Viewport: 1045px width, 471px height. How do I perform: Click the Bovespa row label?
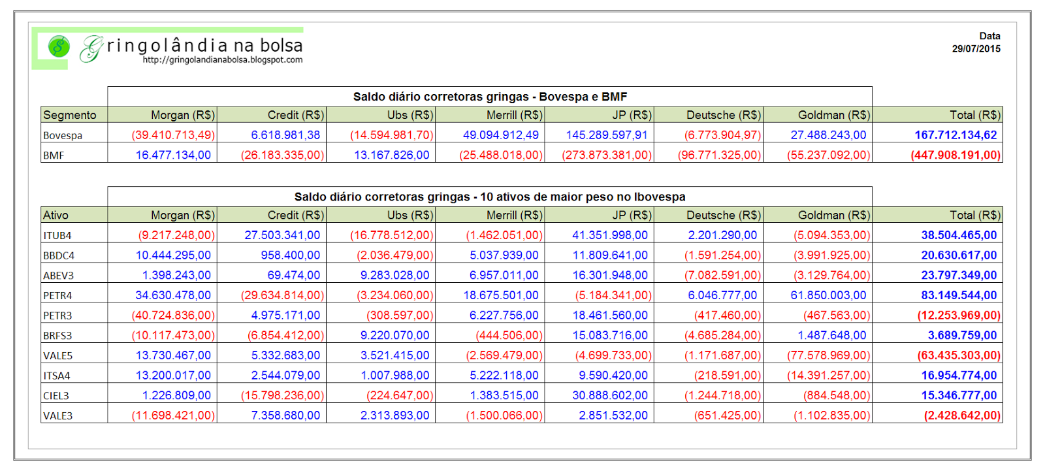(63, 136)
